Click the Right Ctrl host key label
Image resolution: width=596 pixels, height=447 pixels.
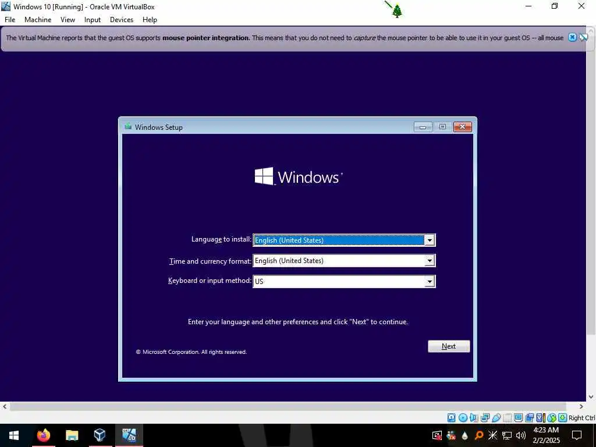point(582,418)
